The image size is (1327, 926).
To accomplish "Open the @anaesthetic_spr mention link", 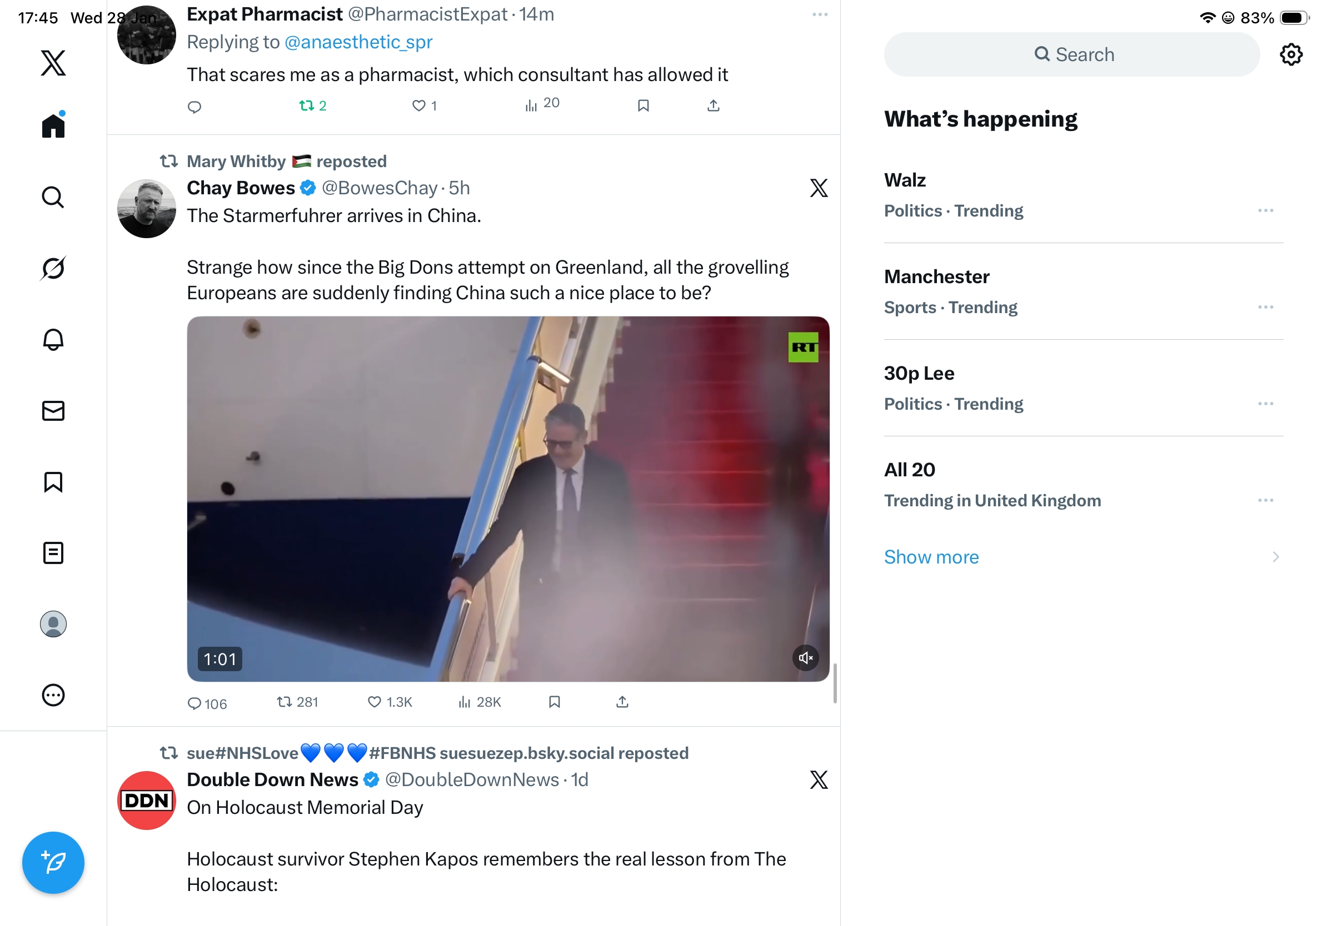I will click(358, 42).
